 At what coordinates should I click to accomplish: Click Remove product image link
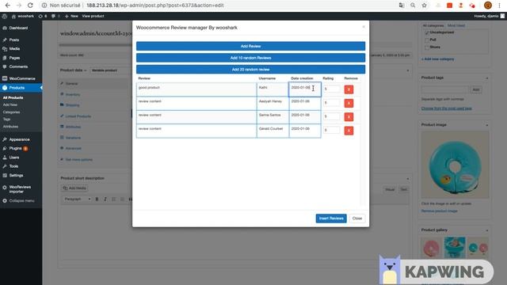pos(439,211)
